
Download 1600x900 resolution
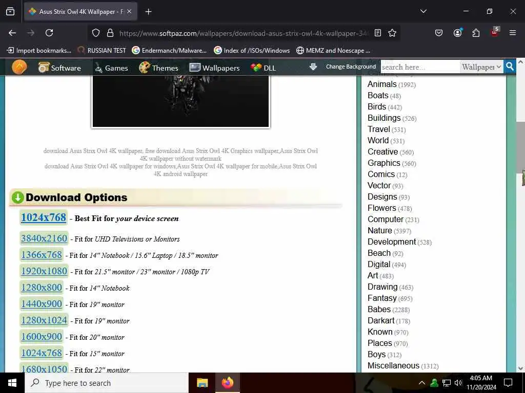pyautogui.click(x=42, y=337)
